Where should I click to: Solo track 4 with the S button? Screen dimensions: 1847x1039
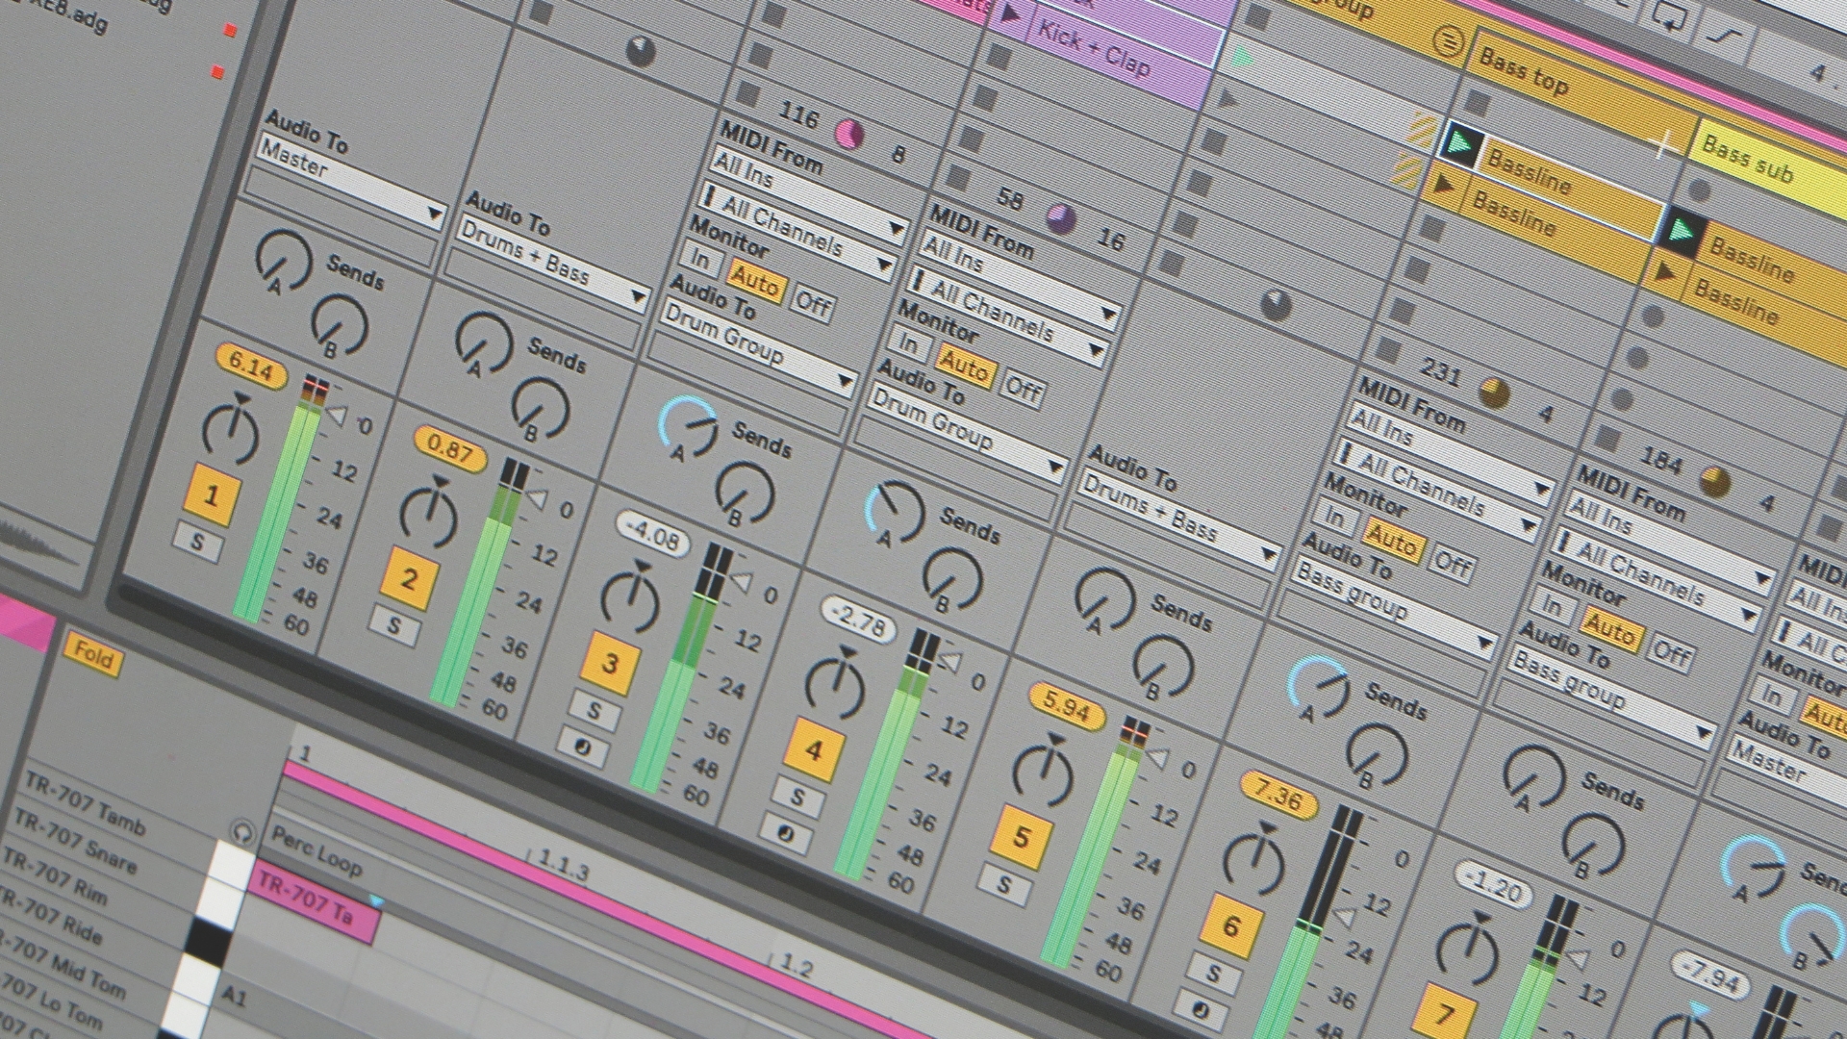[x=797, y=795]
